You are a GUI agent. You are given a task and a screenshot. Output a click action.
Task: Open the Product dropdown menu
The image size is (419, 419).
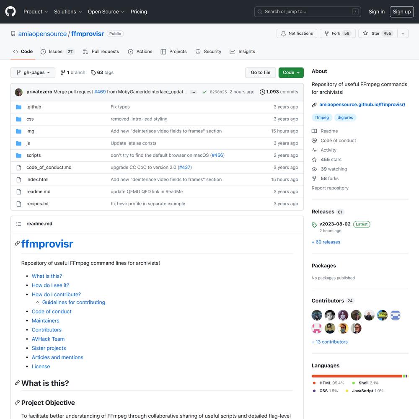point(36,12)
